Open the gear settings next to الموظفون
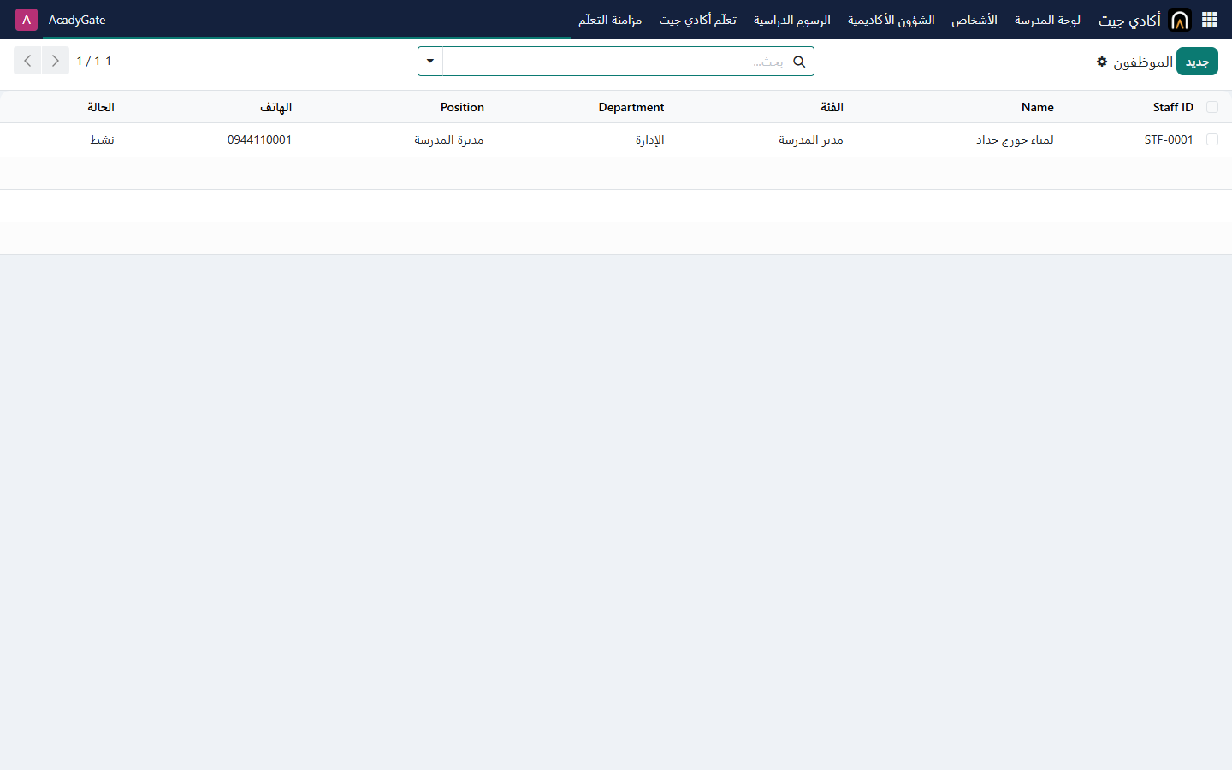 (1102, 62)
